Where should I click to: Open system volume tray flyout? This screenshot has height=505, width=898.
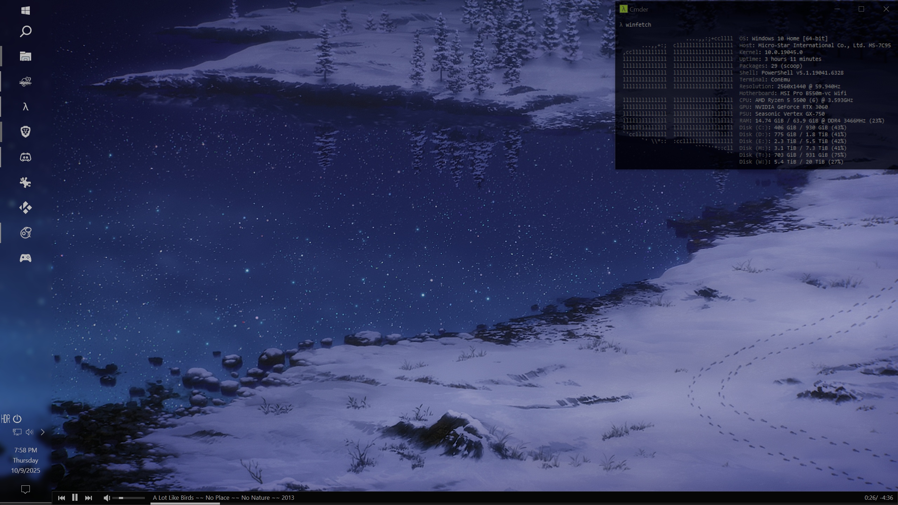(x=29, y=432)
